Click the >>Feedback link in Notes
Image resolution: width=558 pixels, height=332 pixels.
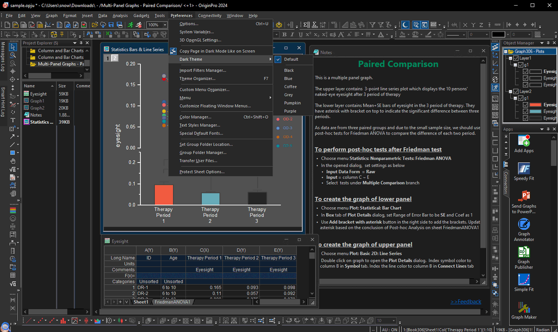coord(465,302)
